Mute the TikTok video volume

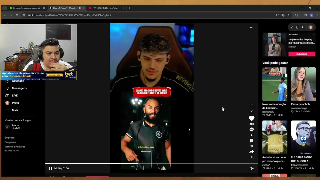point(251,168)
